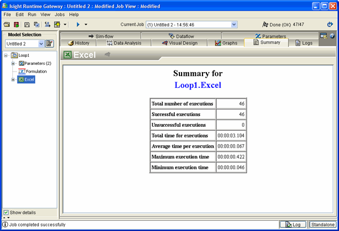Image resolution: width=339 pixels, height=231 pixels.
Task: Click the Log button in status bar
Action: [x=293, y=224]
